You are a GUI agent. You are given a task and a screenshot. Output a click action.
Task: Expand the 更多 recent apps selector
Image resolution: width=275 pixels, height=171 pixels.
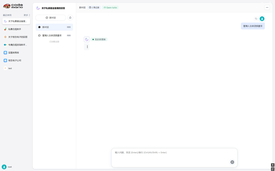[x=27, y=15]
